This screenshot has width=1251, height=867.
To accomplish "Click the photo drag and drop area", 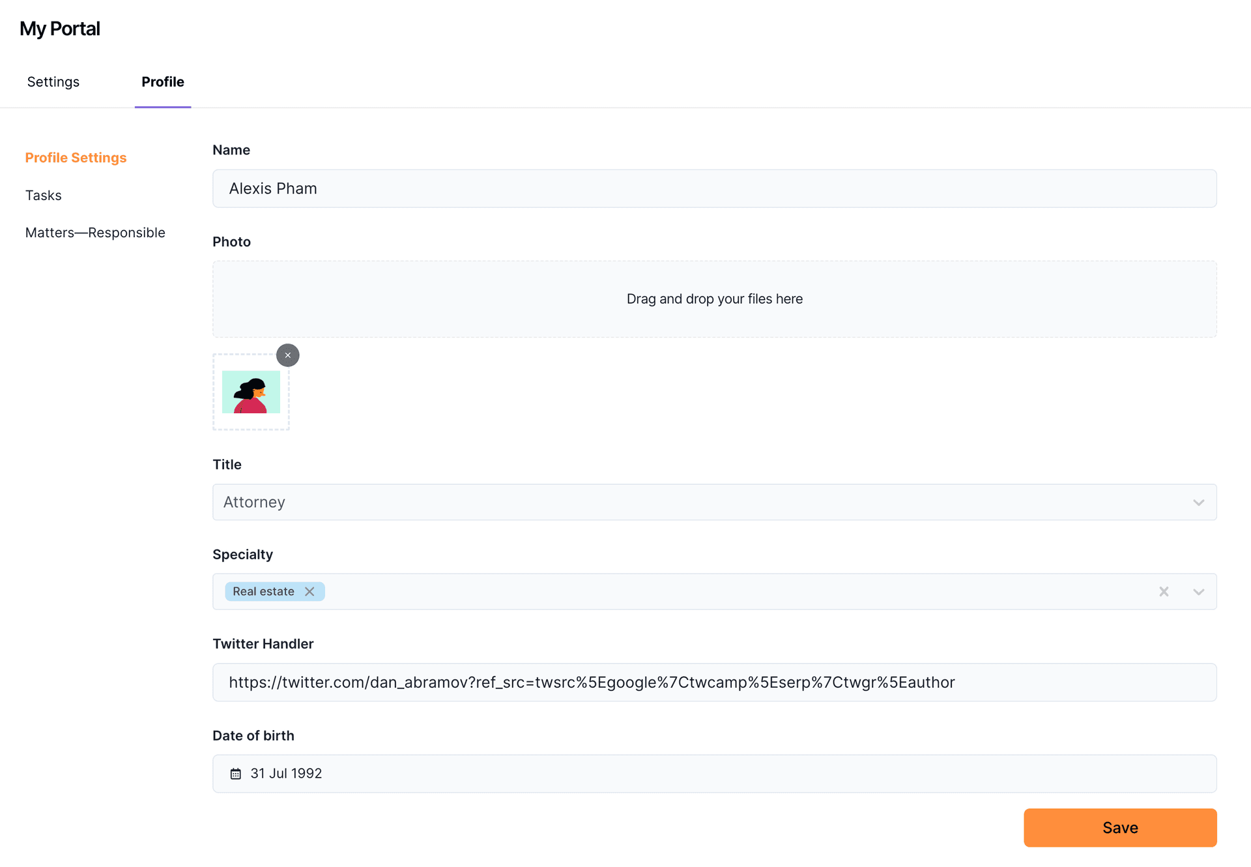I will pyautogui.click(x=714, y=299).
